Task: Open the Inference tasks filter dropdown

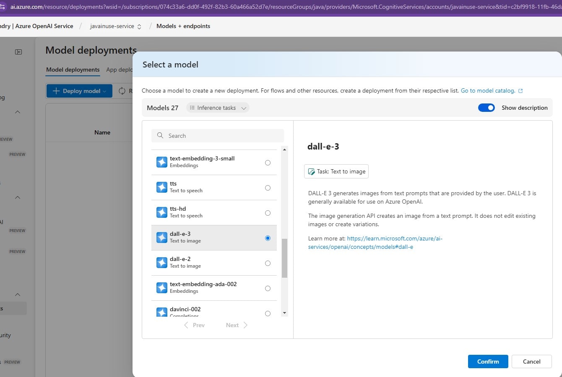Action: (x=218, y=108)
